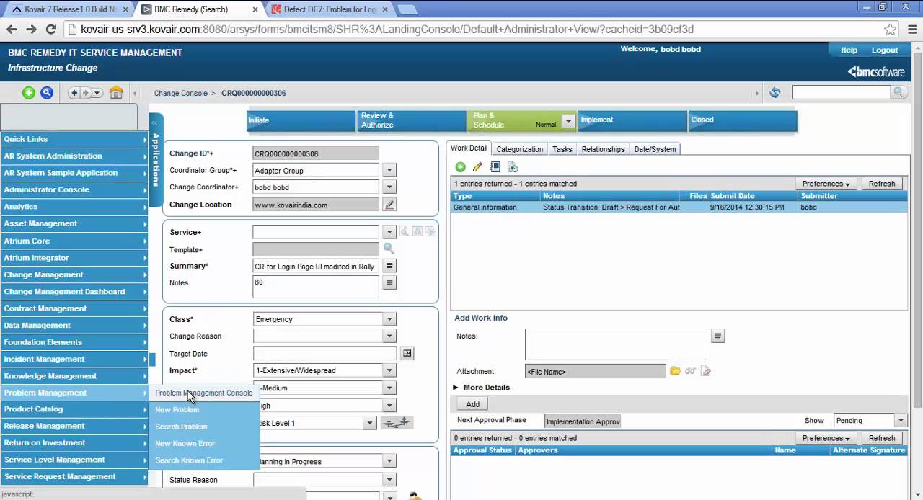923x500 pixels.
Task: Choose Search Problem from submenu
Action: (x=181, y=427)
